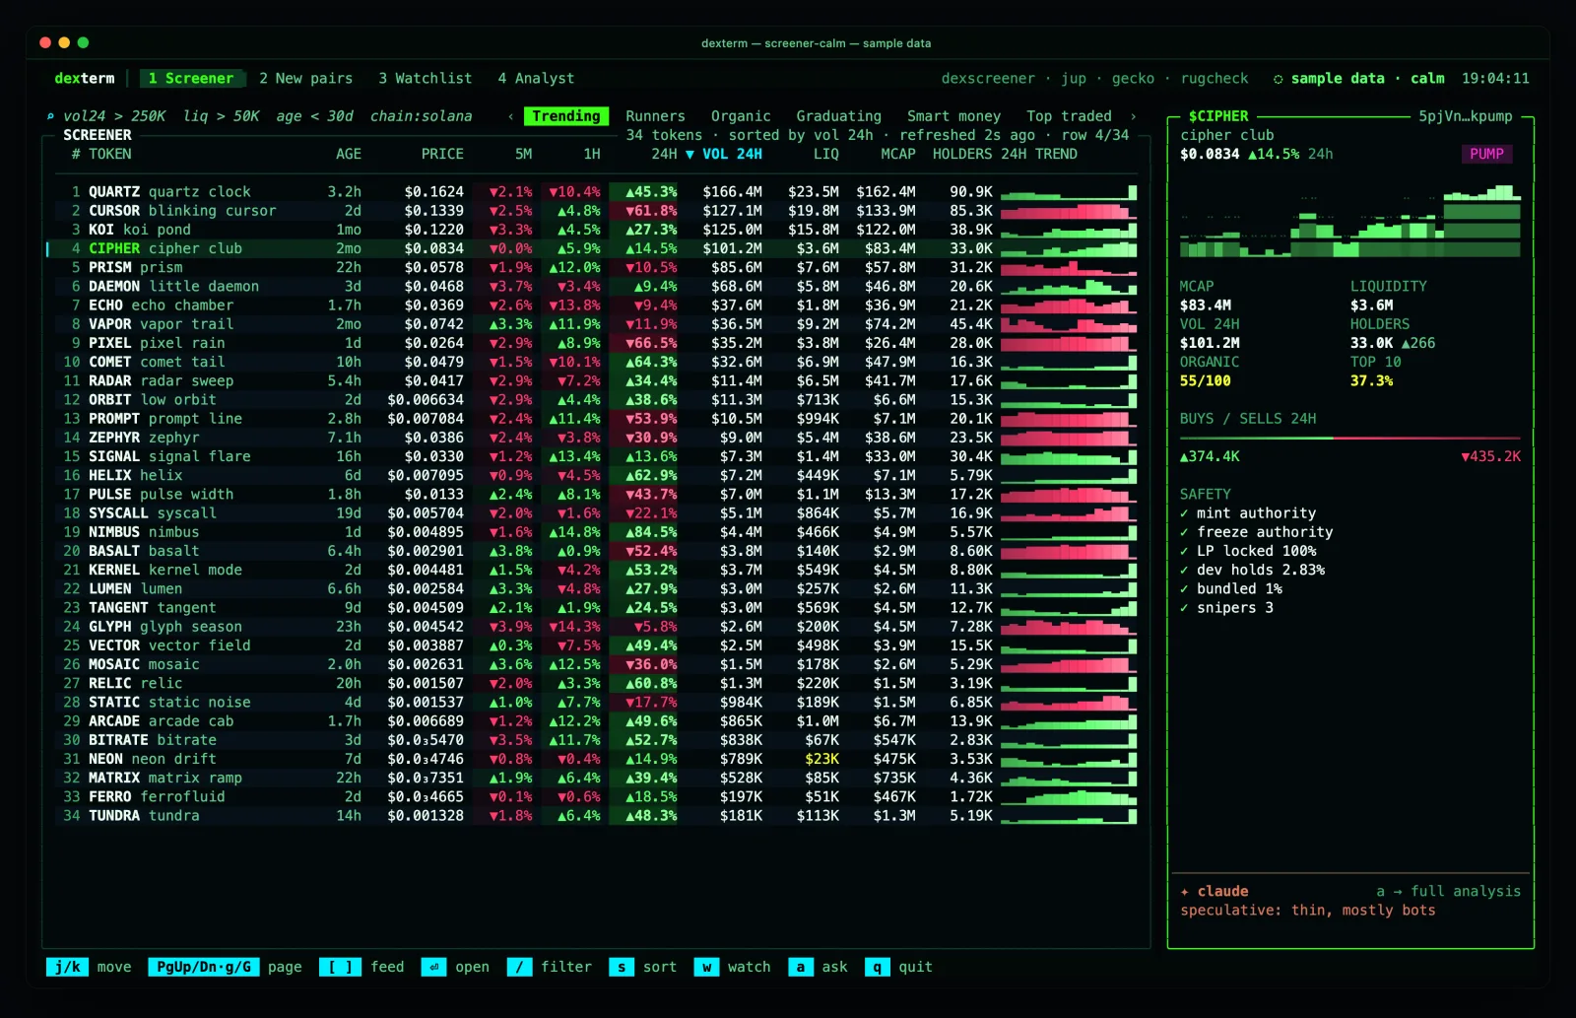
Task: Click the / filter key badge
Action: [x=519, y=967]
